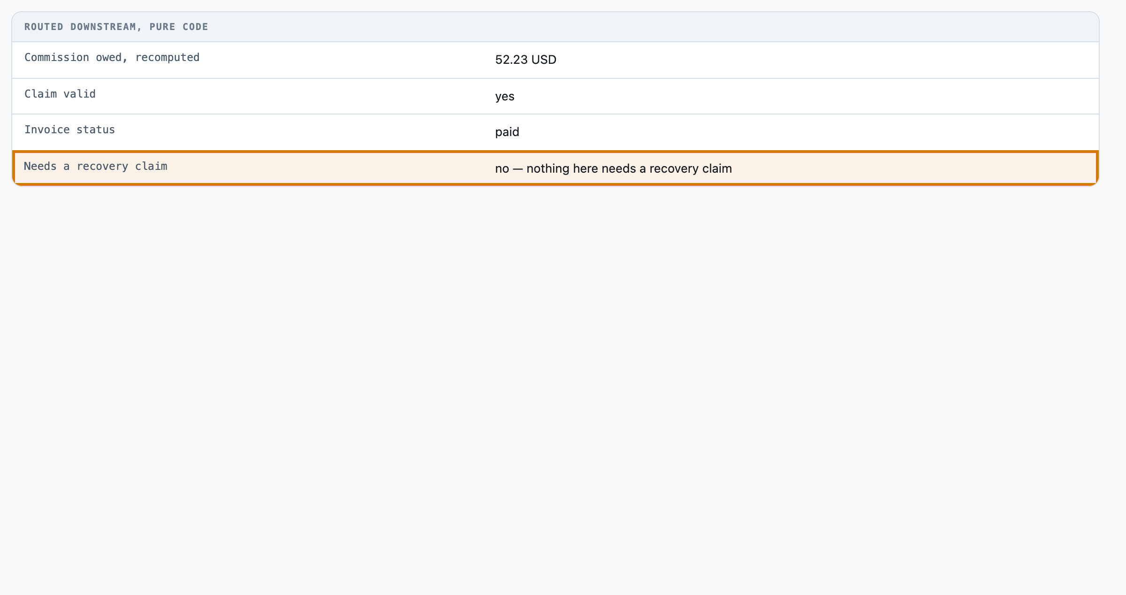Click the highlighted orange recovery claim row

coord(555,168)
